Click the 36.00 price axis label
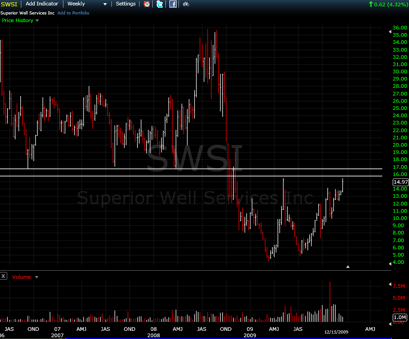Viewport: 409px width, 339px height. click(x=400, y=28)
